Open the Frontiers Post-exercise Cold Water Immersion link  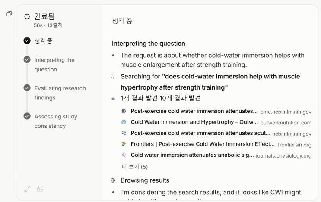203,144
